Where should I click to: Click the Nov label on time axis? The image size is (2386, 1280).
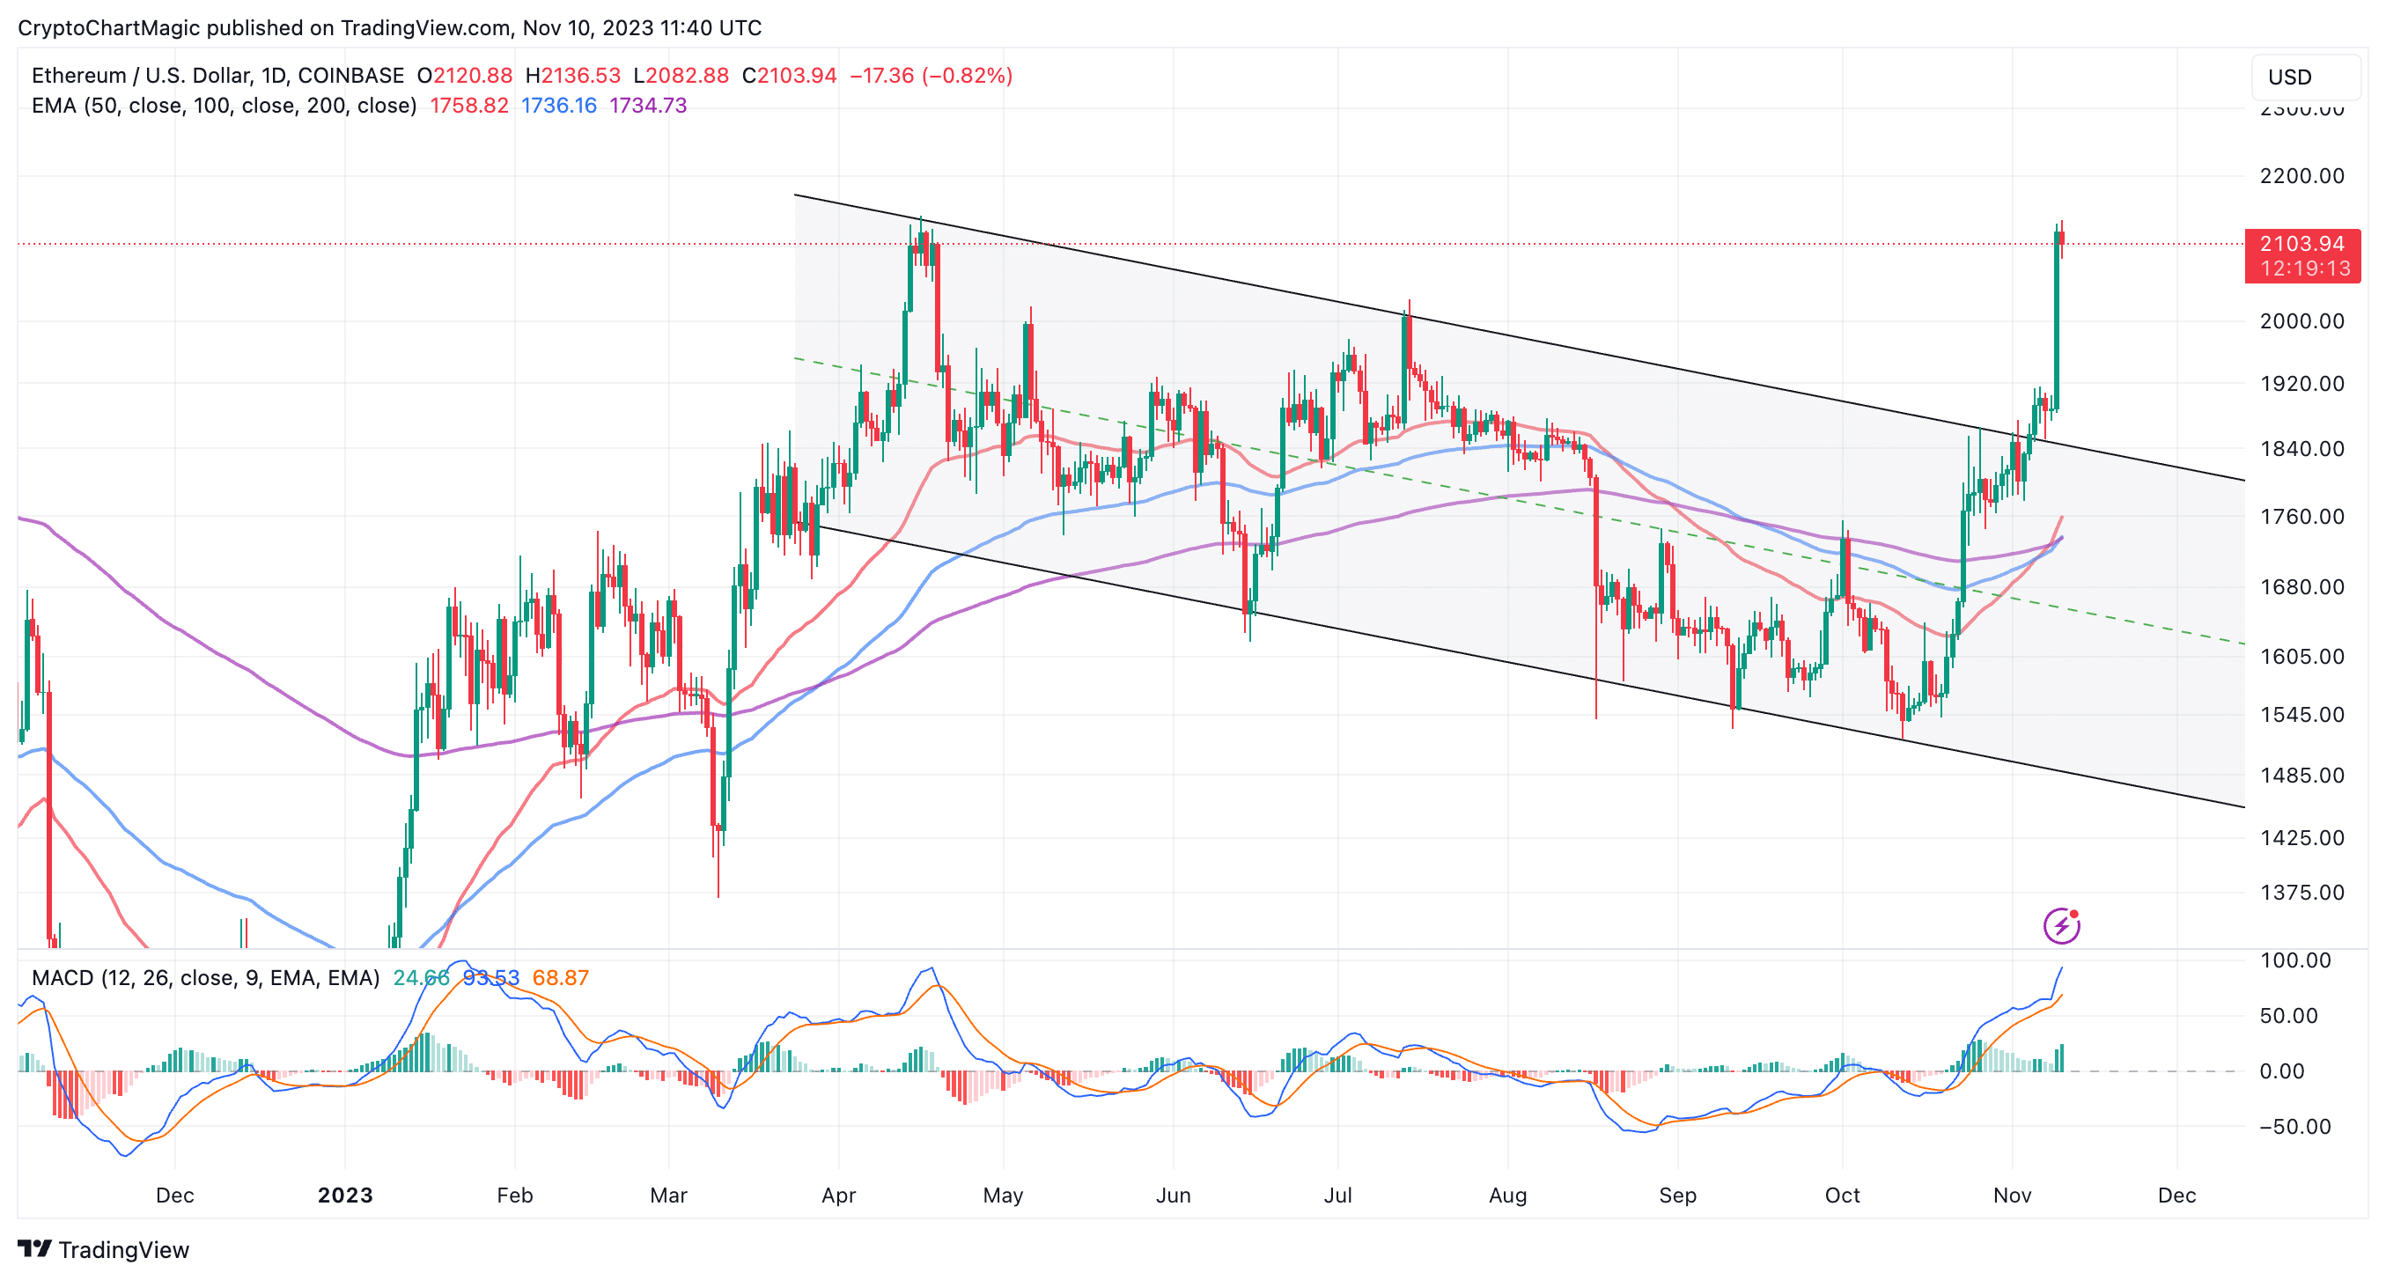click(2013, 1195)
